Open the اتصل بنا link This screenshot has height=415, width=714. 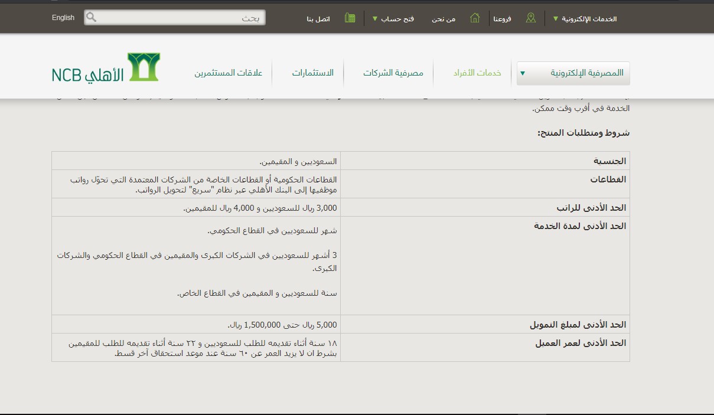click(x=318, y=19)
